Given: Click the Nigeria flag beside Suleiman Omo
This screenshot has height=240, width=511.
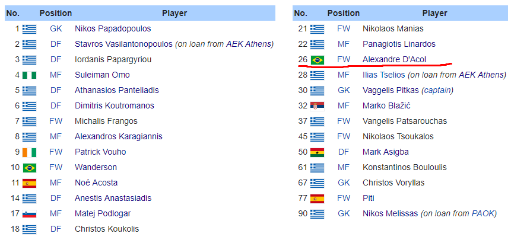Looking at the screenshot, I should (29, 75).
